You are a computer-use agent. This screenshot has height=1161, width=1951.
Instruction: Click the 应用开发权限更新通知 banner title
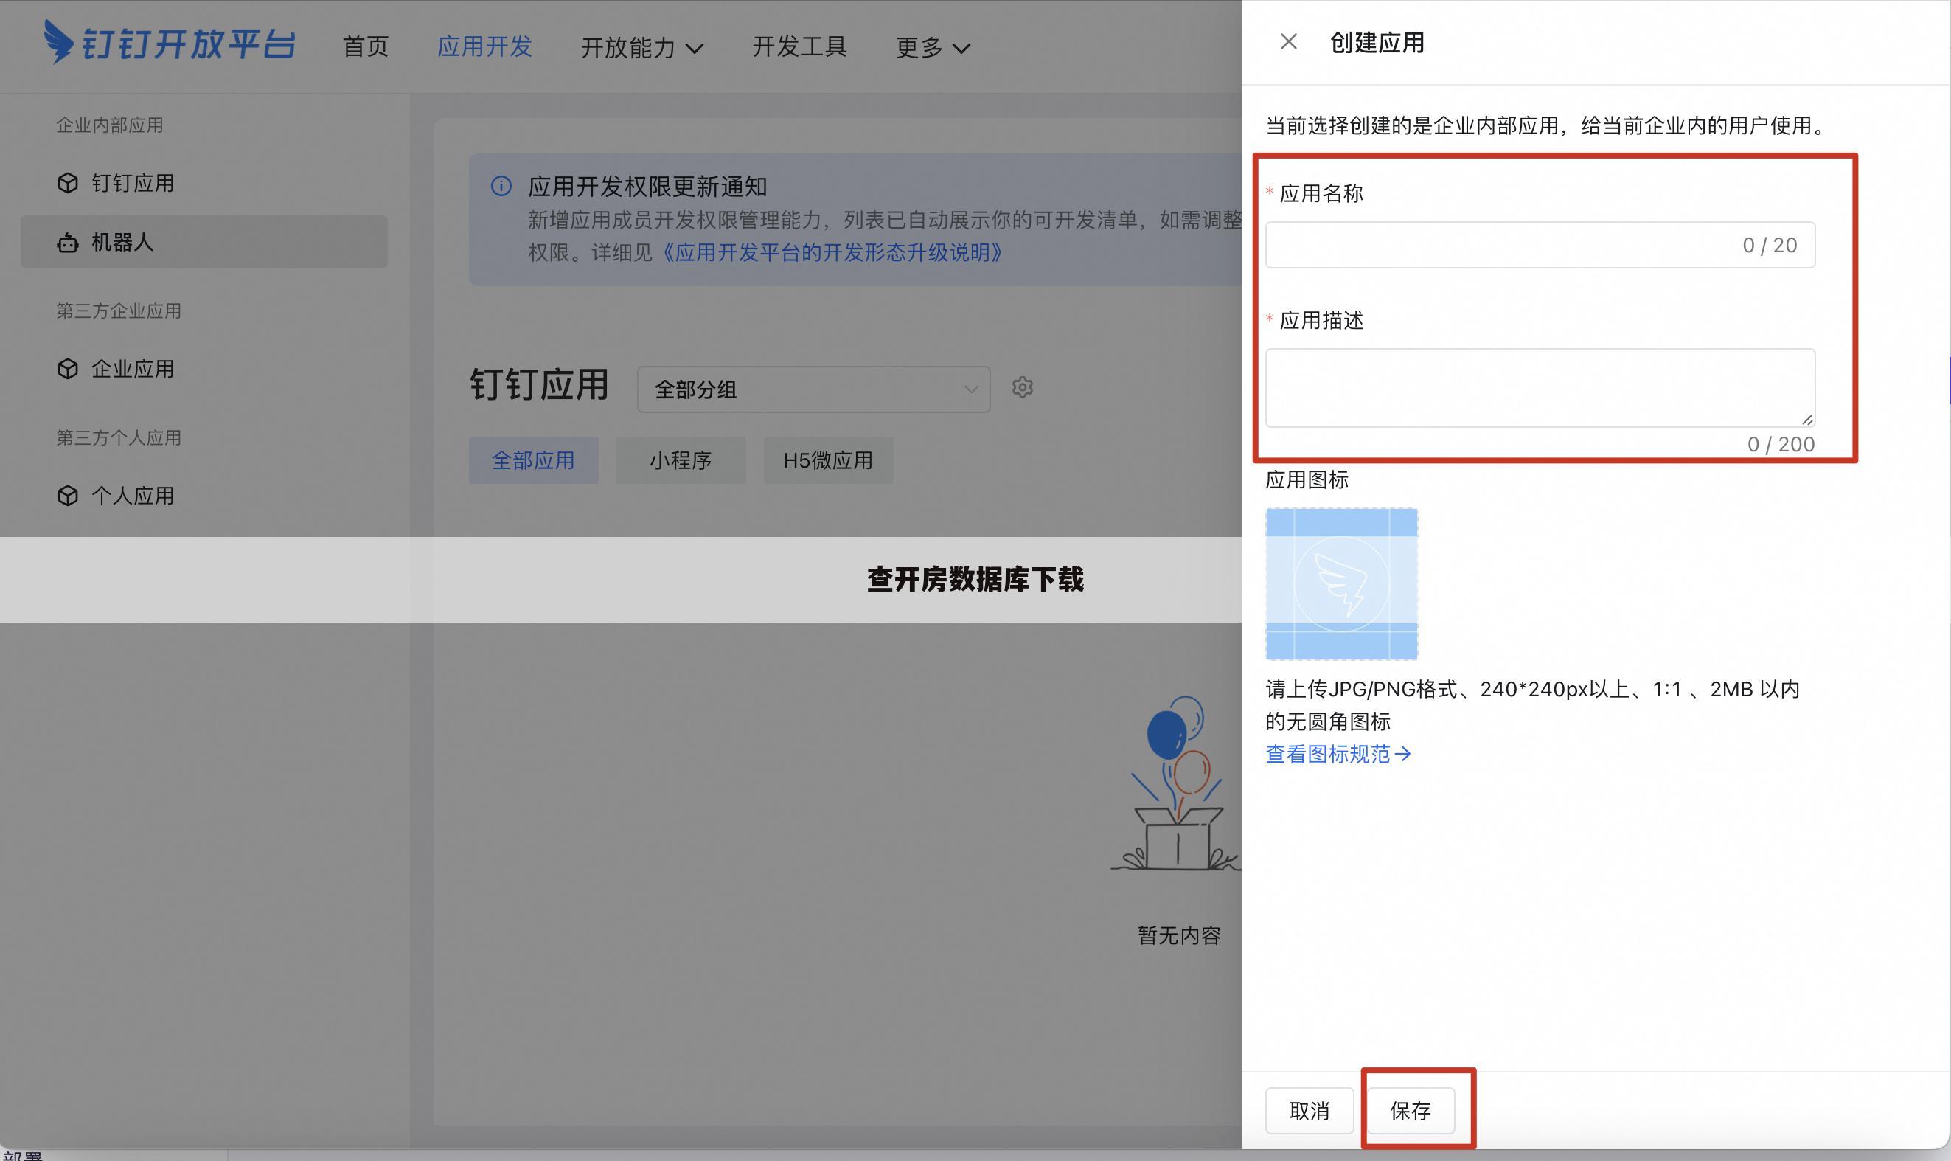pyautogui.click(x=647, y=187)
